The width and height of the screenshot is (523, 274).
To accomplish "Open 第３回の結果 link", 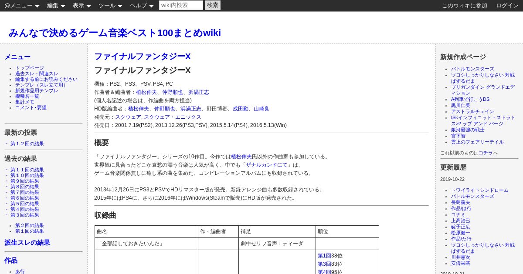I will click(25, 215).
